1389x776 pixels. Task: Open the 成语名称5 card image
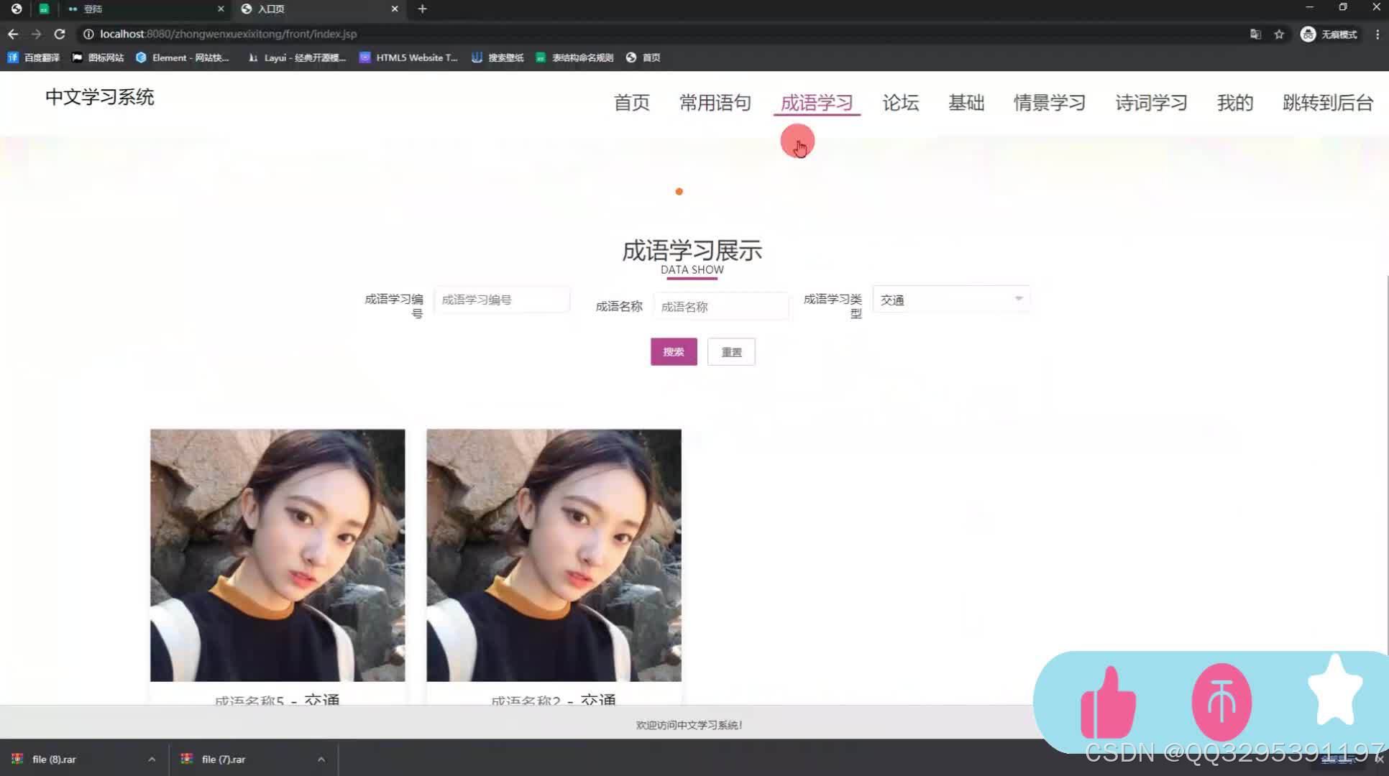278,555
